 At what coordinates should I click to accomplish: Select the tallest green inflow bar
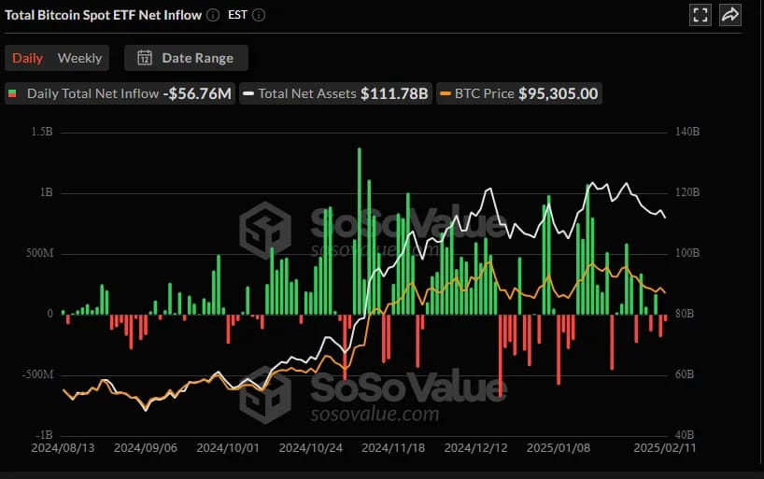tap(360, 231)
